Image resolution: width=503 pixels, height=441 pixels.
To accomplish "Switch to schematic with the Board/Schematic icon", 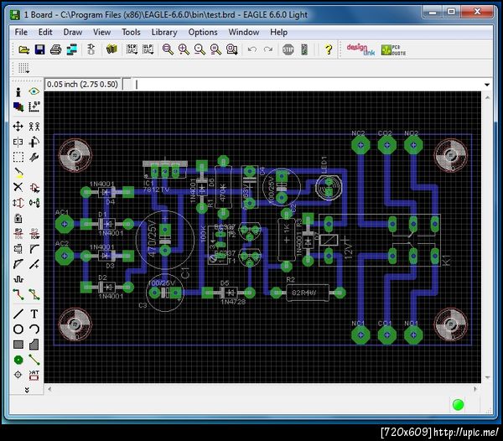I will coord(91,49).
